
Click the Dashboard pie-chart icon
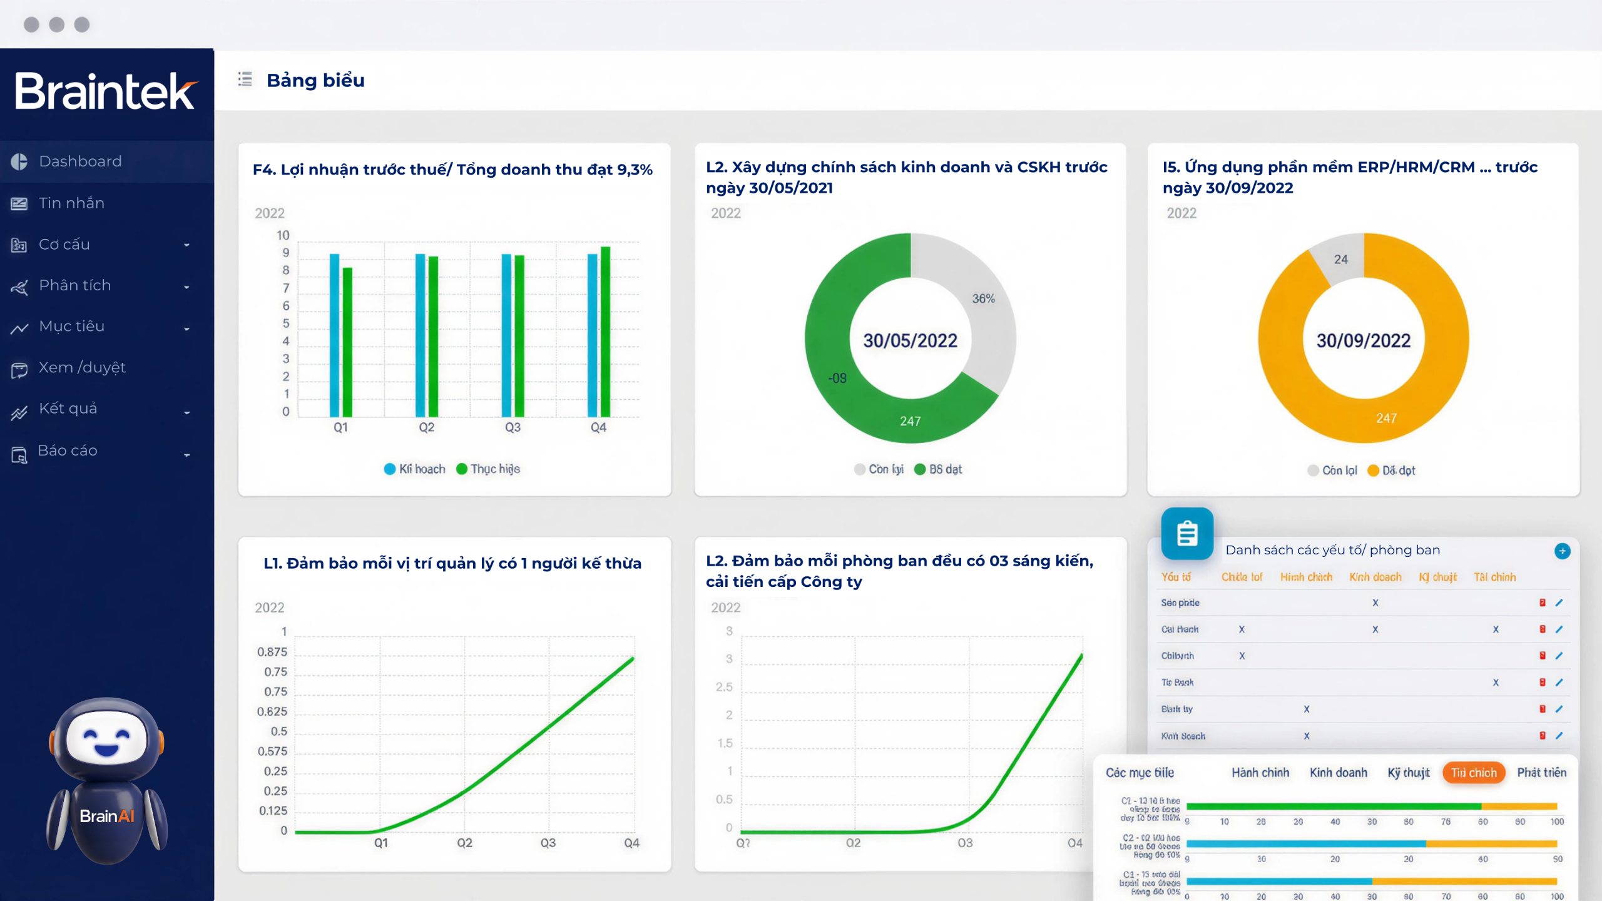pos(19,161)
